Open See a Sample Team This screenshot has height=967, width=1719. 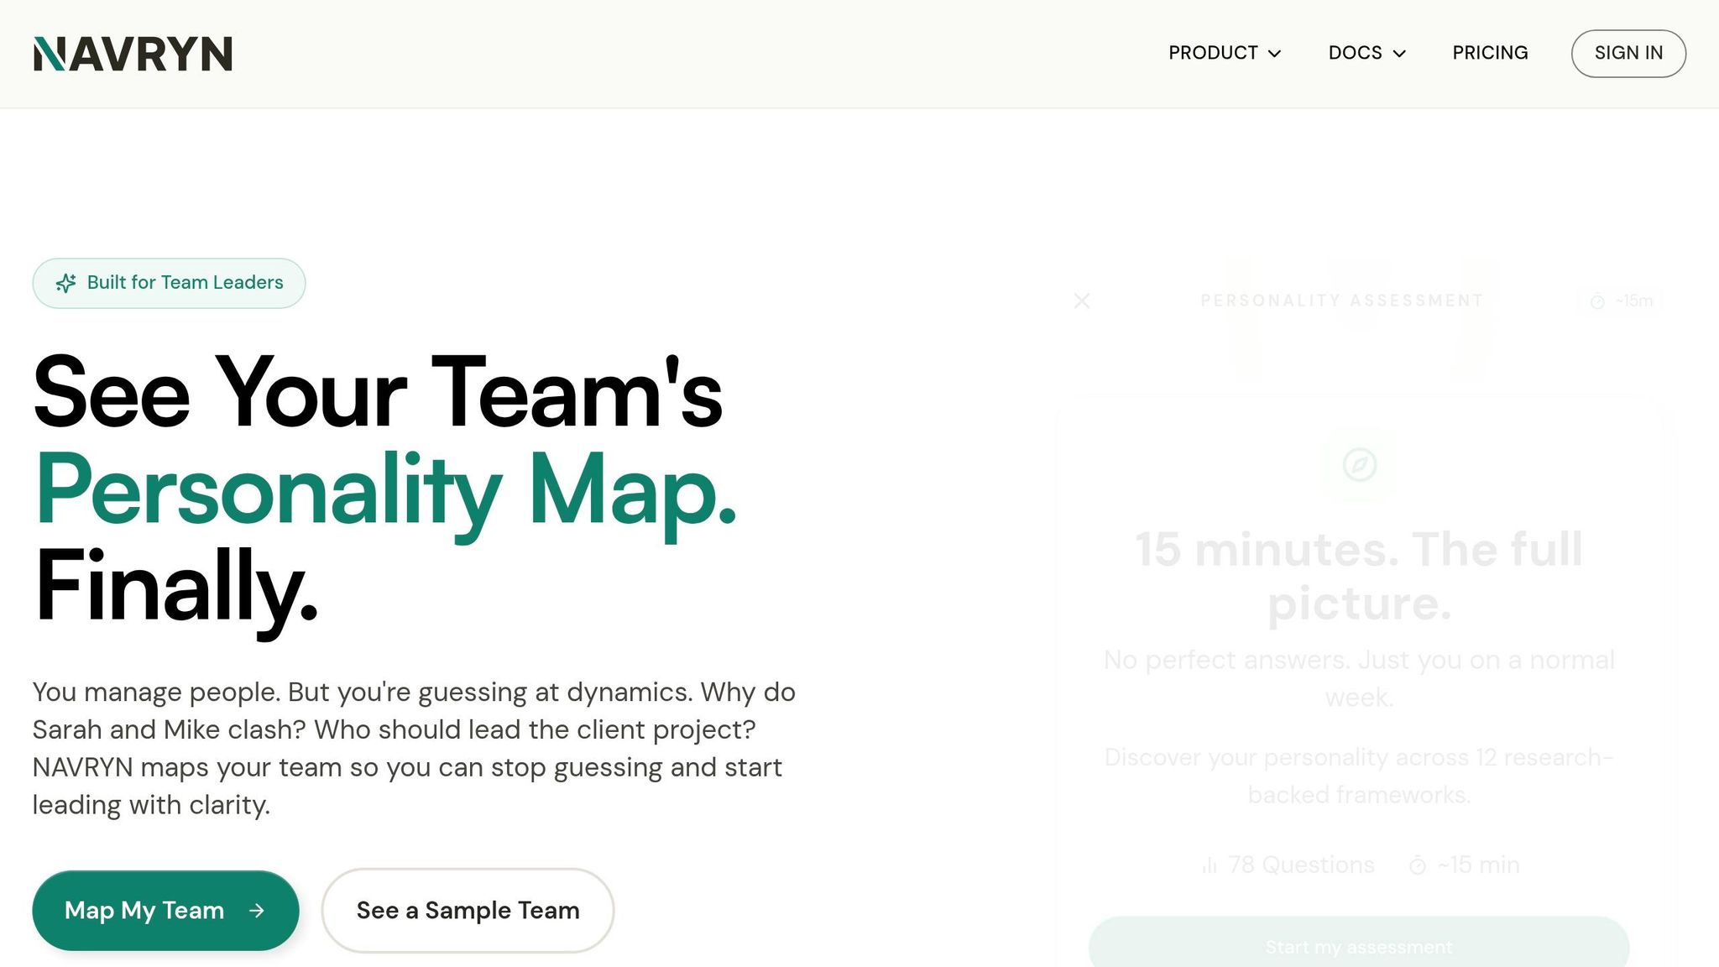[x=468, y=910]
